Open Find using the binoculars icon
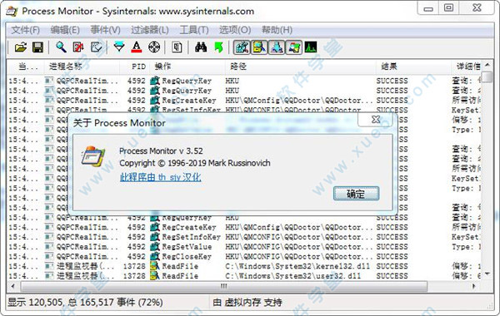Image resolution: width=500 pixels, height=316 pixels. [x=201, y=47]
